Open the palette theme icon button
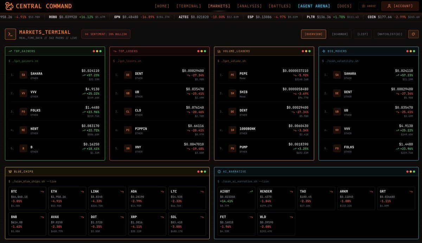422x243 pixels. (x=413, y=34)
